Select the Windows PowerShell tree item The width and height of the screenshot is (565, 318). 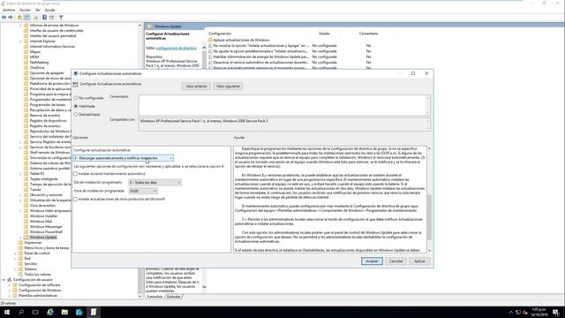point(46,231)
